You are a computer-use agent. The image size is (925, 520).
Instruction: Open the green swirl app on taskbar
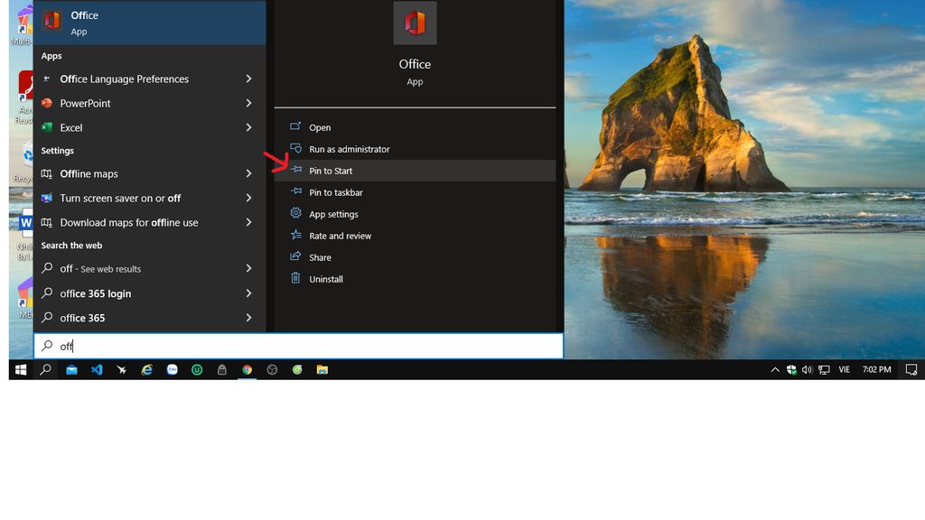(297, 369)
